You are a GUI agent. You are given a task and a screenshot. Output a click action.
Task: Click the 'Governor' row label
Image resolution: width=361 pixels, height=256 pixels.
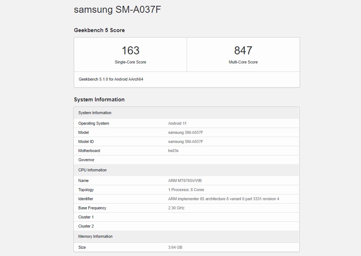point(86,160)
